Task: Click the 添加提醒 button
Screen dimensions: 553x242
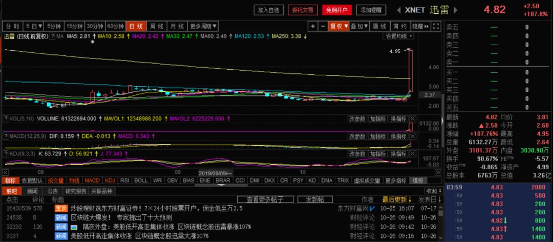Action: point(371,10)
